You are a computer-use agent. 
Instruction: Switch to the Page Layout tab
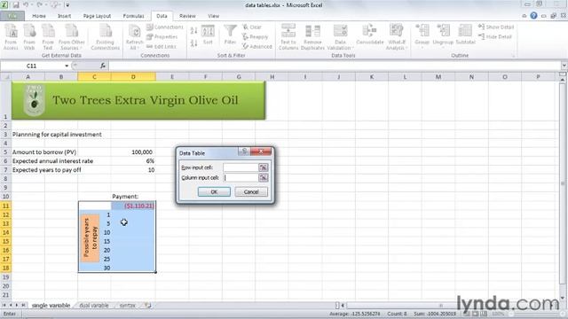97,16
